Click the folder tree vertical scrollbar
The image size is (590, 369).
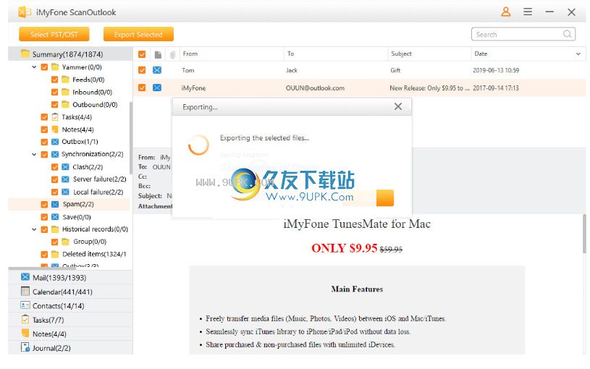coord(131,138)
